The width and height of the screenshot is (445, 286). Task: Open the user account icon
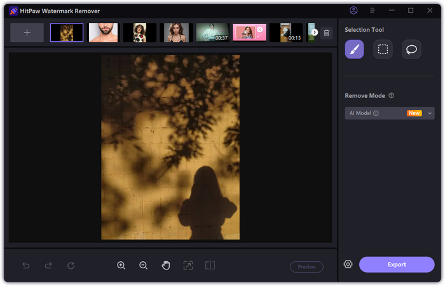353,11
